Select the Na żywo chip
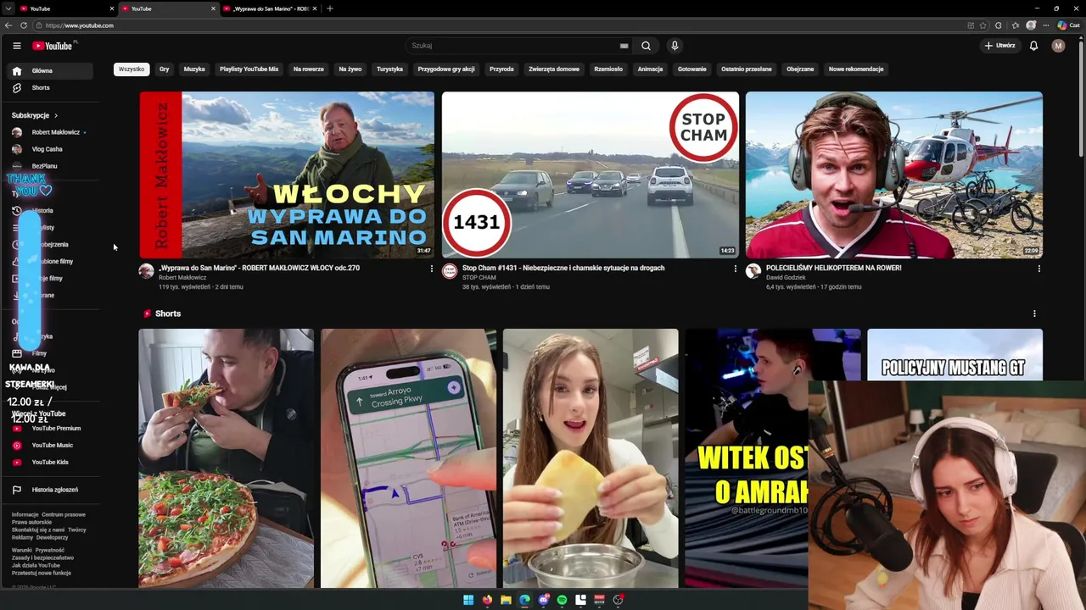 [x=350, y=69]
